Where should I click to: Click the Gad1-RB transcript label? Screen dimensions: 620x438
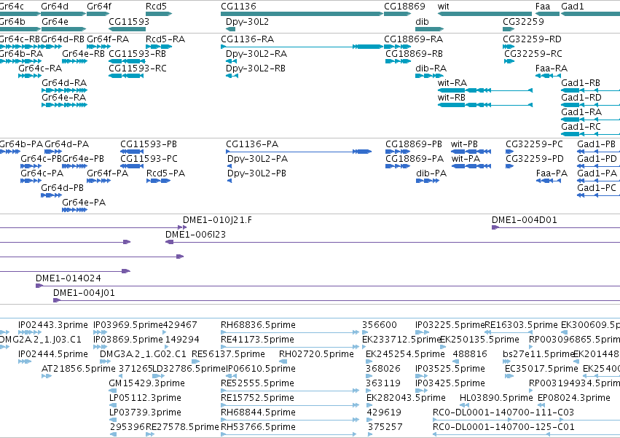click(x=581, y=82)
